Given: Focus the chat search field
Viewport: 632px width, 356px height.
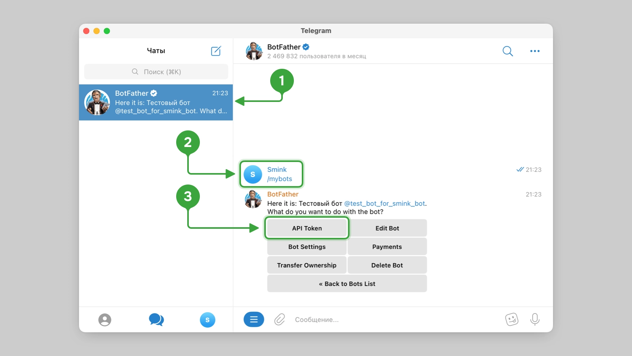Looking at the screenshot, I should (156, 72).
